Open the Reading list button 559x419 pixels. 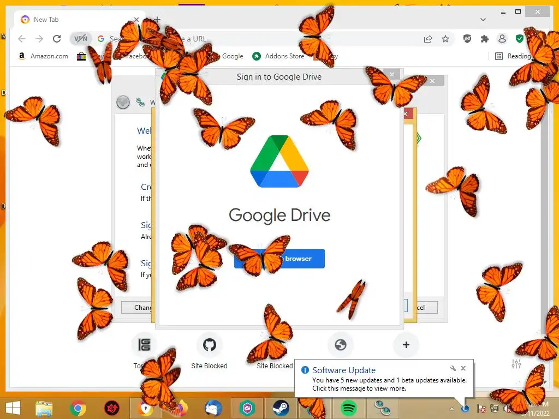tap(513, 56)
